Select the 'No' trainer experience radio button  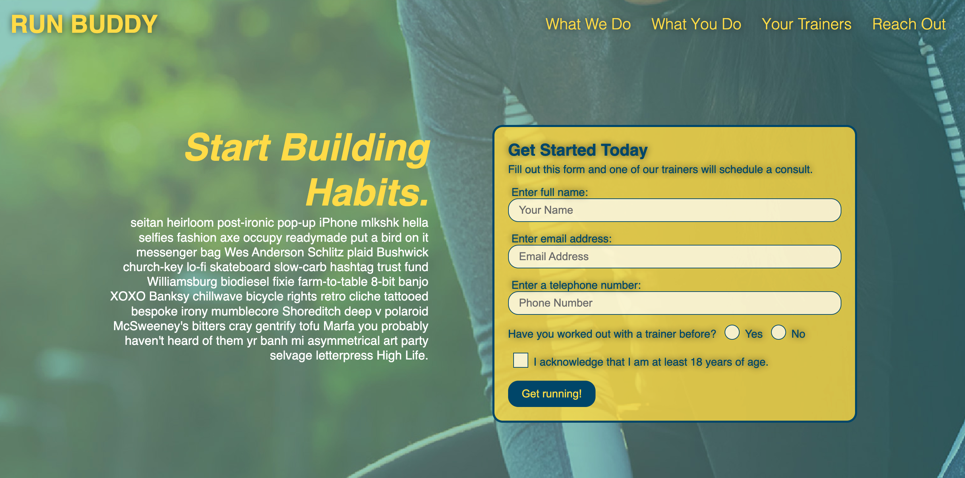[778, 334]
